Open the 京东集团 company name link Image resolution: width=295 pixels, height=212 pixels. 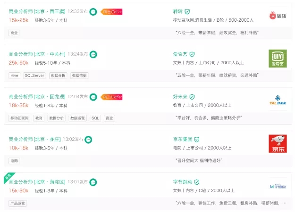[183, 139]
